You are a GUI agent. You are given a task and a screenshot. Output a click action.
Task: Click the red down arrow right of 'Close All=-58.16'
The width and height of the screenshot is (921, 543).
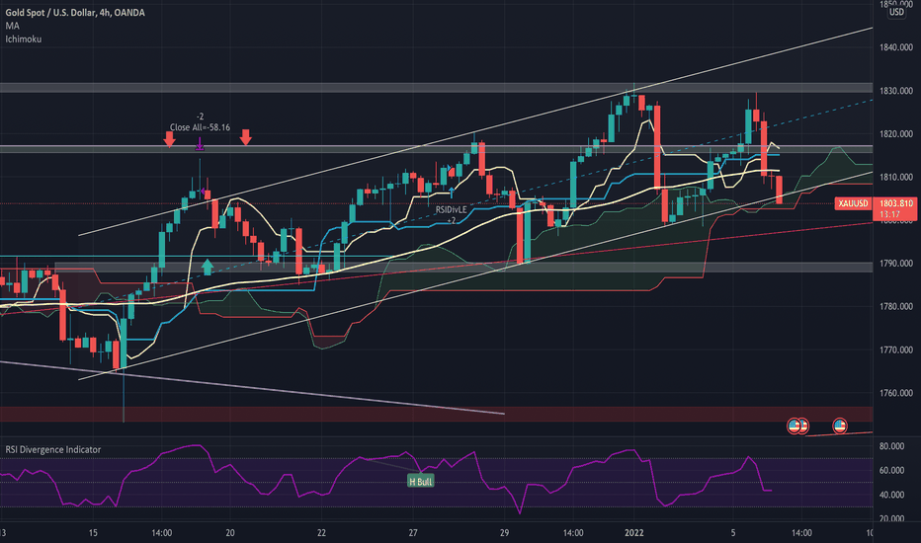click(245, 137)
